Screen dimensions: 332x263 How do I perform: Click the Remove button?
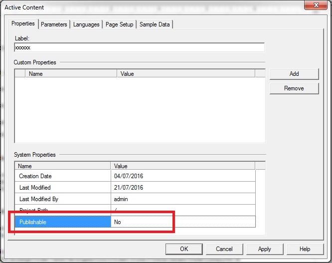pos(294,88)
